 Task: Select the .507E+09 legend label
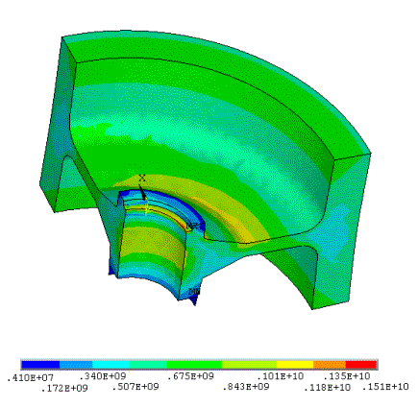tap(135, 387)
